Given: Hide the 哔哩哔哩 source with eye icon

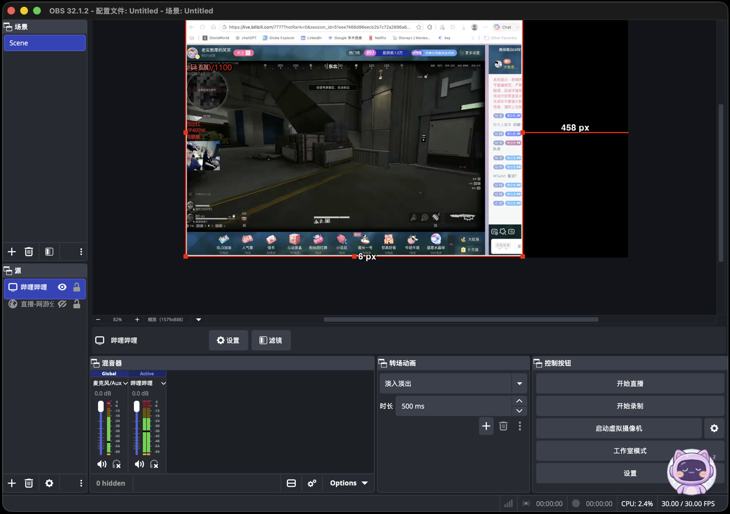Looking at the screenshot, I should coord(63,287).
